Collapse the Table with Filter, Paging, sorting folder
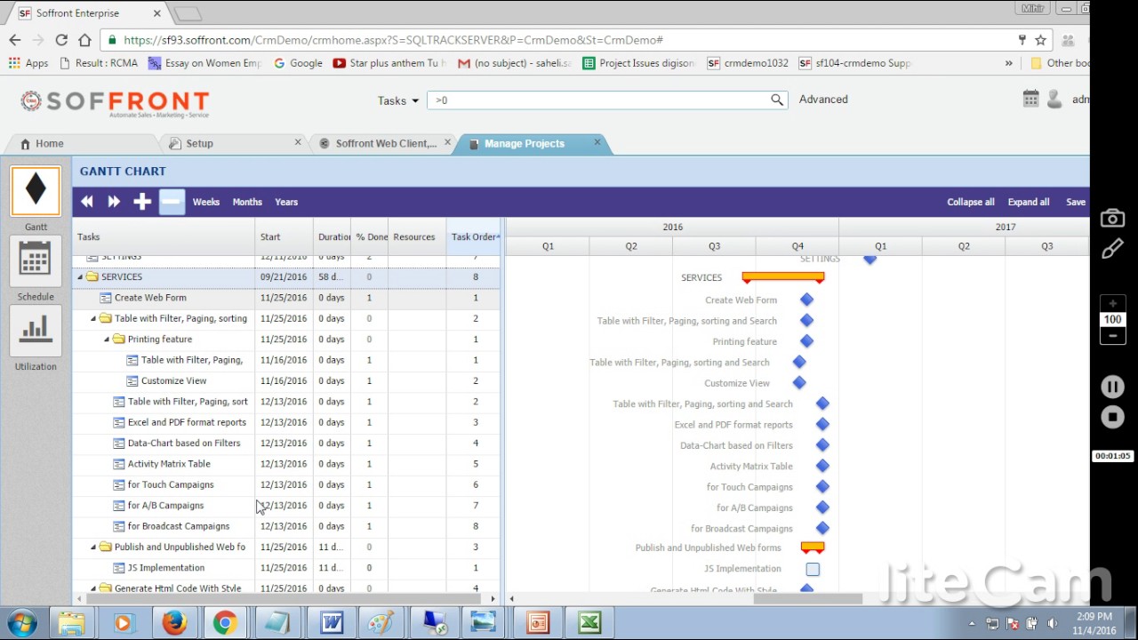Viewport: 1138px width, 640px height. coord(93,318)
